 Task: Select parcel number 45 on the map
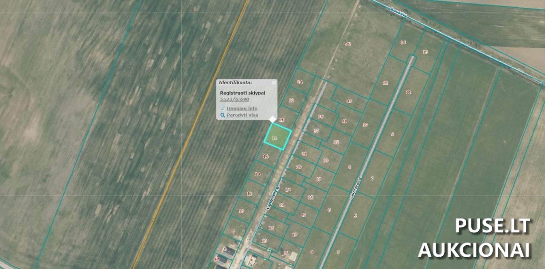point(348,44)
